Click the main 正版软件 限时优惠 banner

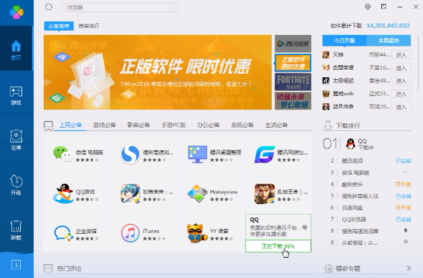(157, 73)
